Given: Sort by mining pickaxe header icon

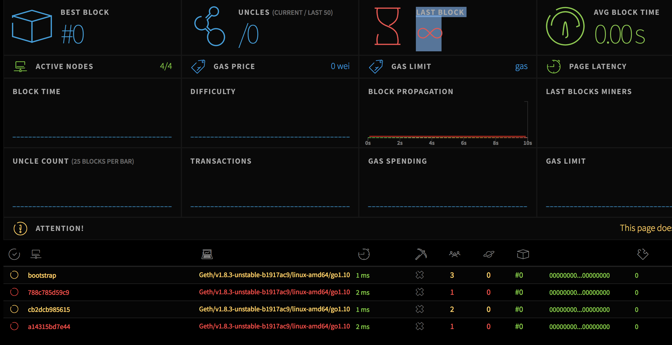Looking at the screenshot, I should (421, 254).
